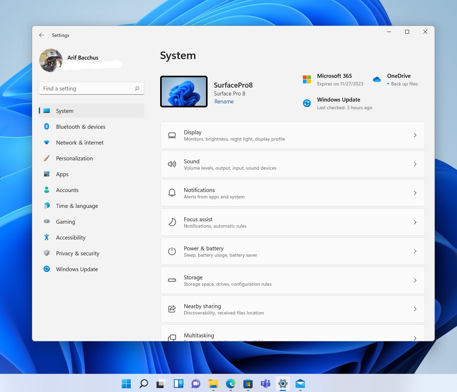The image size is (457, 392).
Task: Select System in the sidebar
Action: [x=91, y=111]
